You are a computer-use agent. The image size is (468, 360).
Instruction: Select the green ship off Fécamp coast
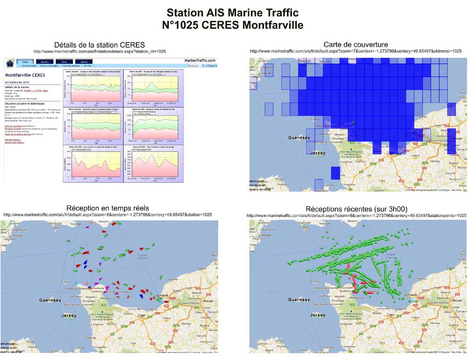tap(161, 277)
